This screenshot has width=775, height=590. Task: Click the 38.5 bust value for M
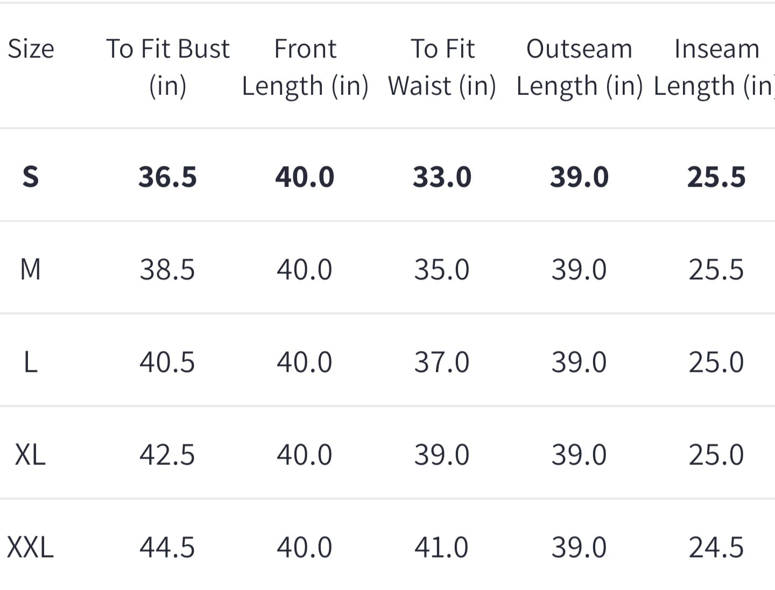coord(167,269)
